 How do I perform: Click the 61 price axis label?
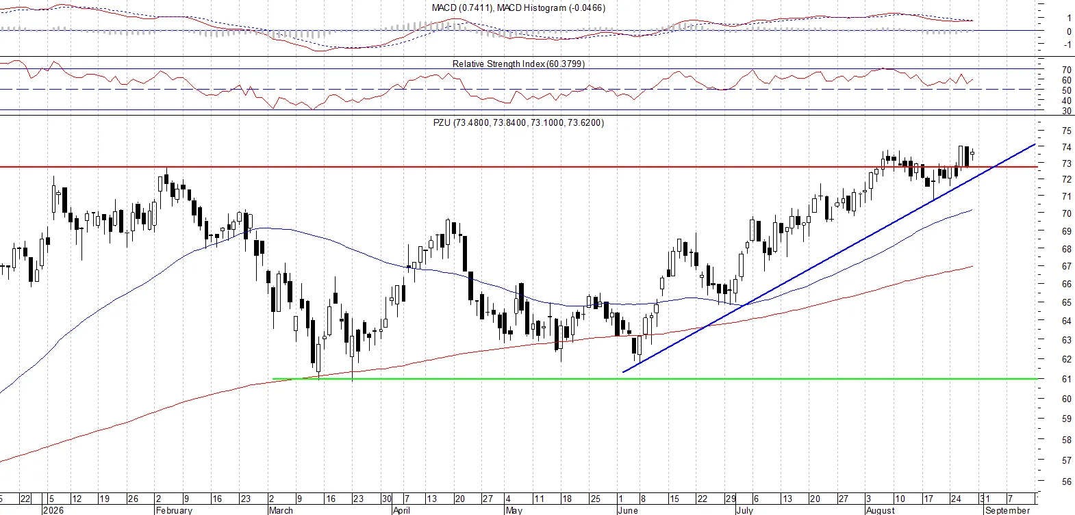[1067, 379]
